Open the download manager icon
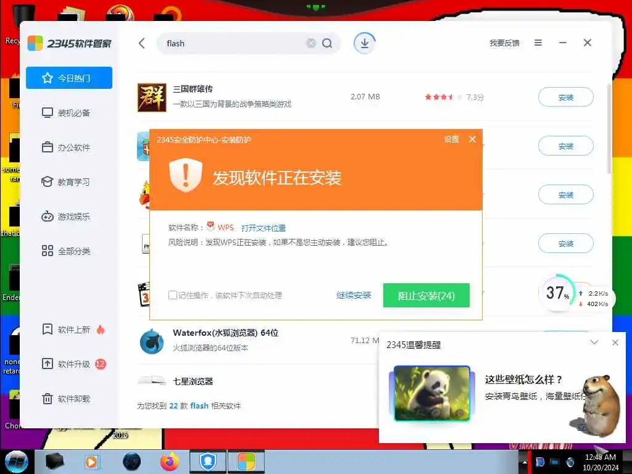This screenshot has height=474, width=632. pos(364,43)
